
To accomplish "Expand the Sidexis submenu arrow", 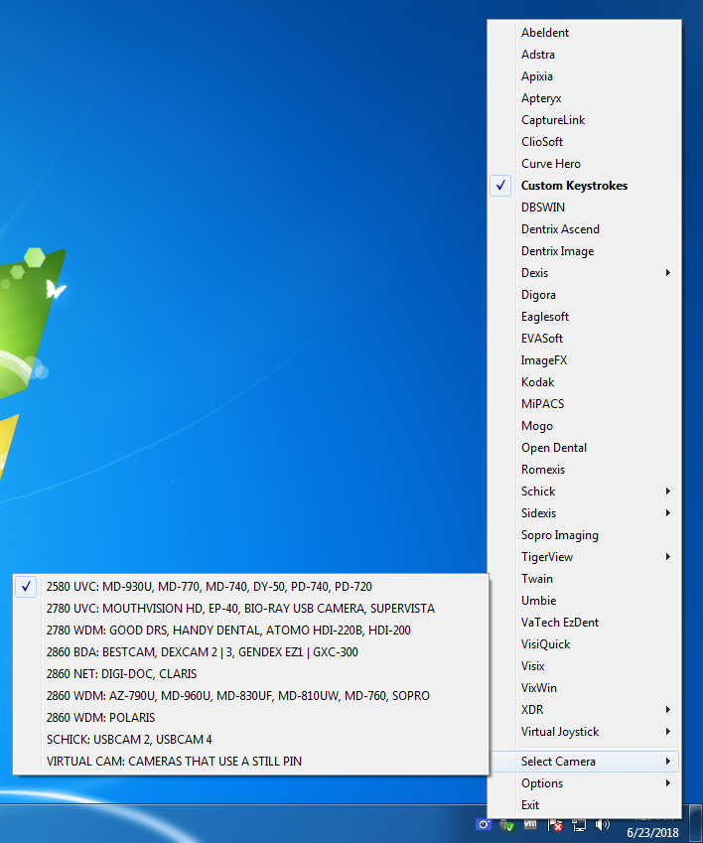I will 668,513.
